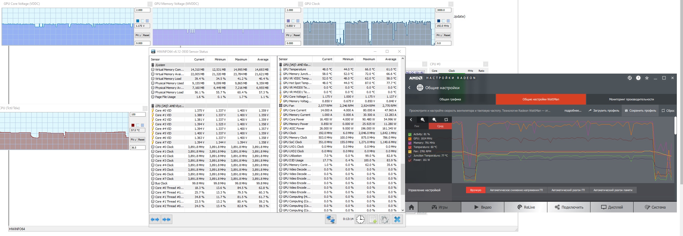The height and width of the screenshot is (236, 683).
Task: Zoom in on the WattMan graph
Action: 423,120
